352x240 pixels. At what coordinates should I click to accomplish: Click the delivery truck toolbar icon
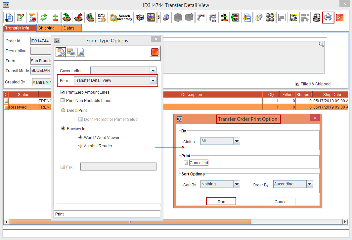166,18
